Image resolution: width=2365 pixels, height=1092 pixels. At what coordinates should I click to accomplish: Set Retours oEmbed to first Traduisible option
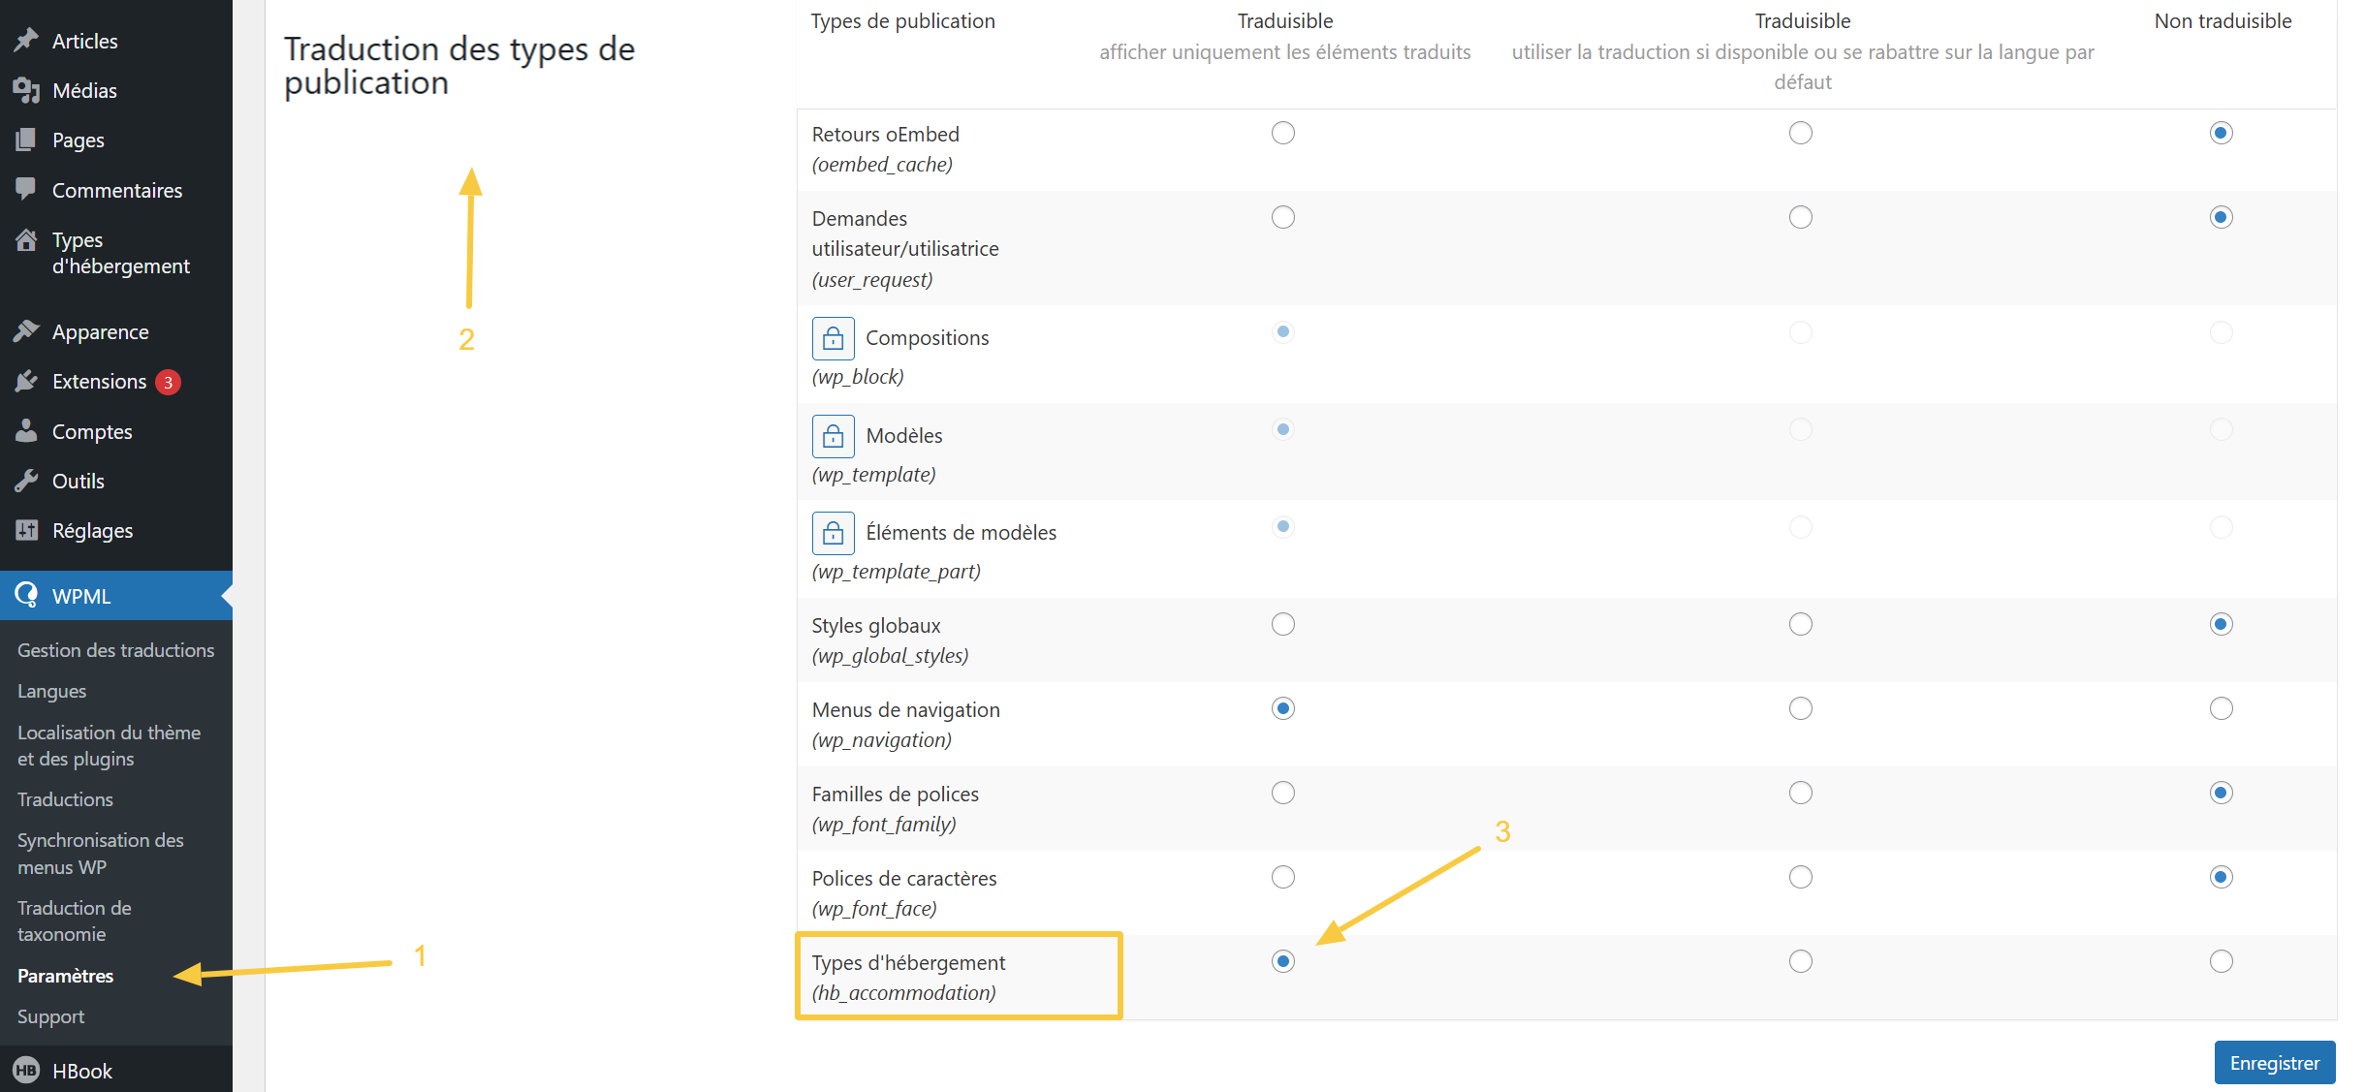coord(1282,133)
